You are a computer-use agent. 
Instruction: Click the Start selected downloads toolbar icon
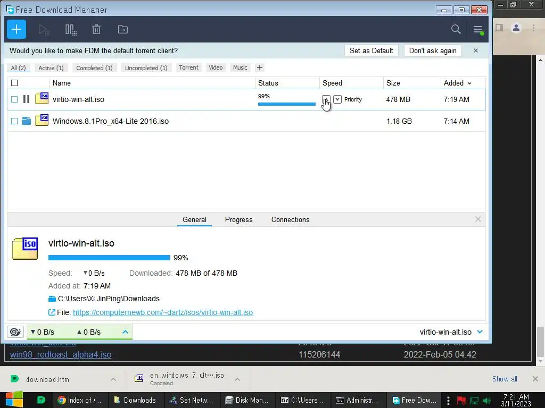tap(44, 30)
